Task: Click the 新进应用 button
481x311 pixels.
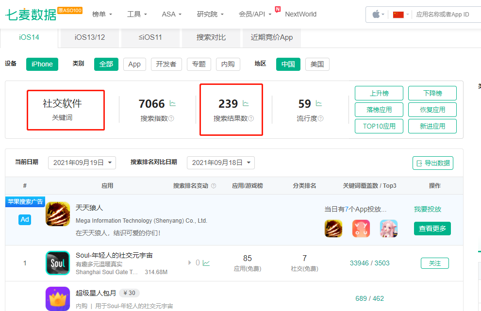Action: tap(432, 126)
